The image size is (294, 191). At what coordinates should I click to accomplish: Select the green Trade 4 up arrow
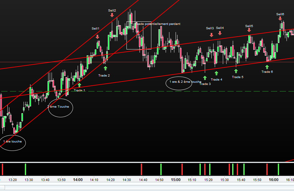[x=216, y=73]
